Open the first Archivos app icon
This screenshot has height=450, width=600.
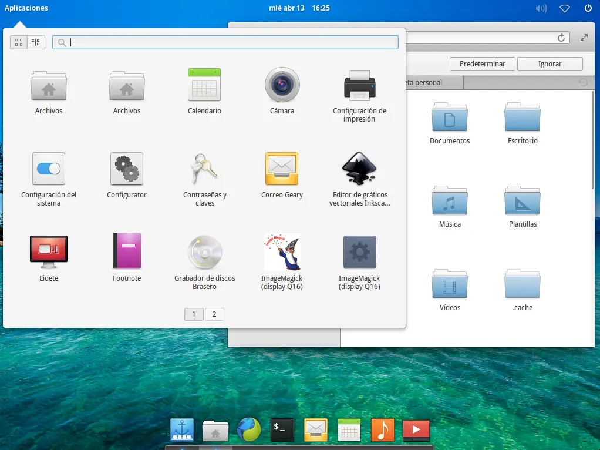coord(49,86)
